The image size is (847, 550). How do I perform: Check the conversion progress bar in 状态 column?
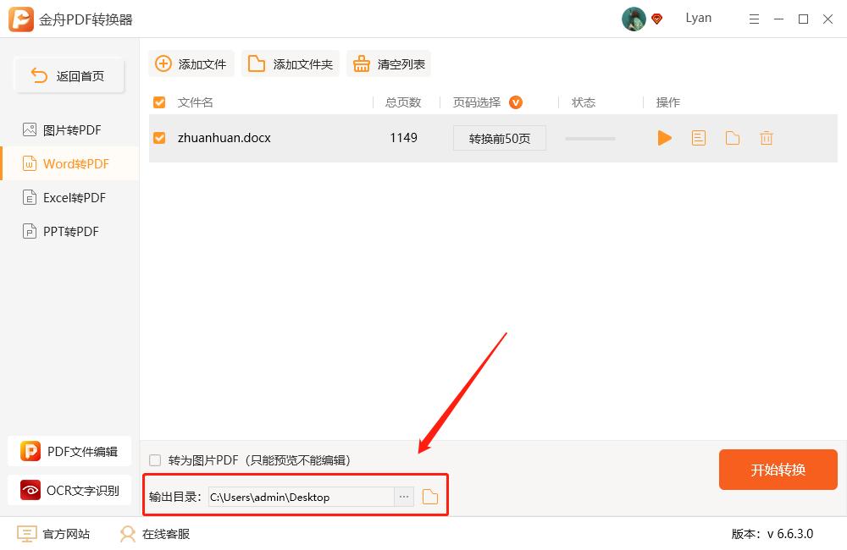(x=590, y=137)
